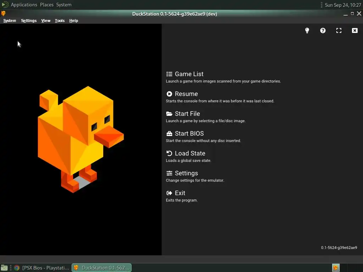Image resolution: width=363 pixels, height=272 pixels.
Task: Click the DuckStation taskbar window button
Action: coord(102,268)
